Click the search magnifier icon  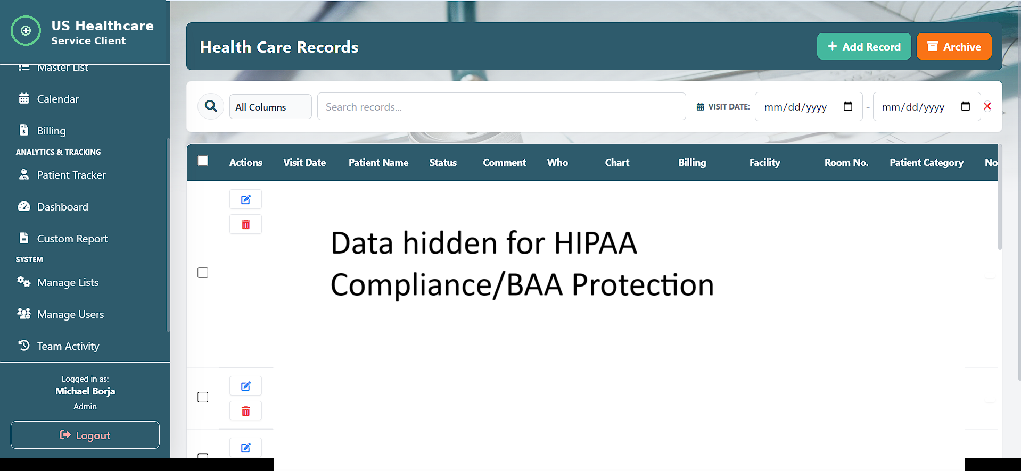coord(211,106)
